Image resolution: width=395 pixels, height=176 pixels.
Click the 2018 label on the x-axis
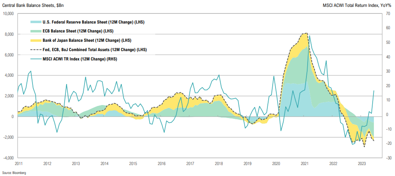219,164
